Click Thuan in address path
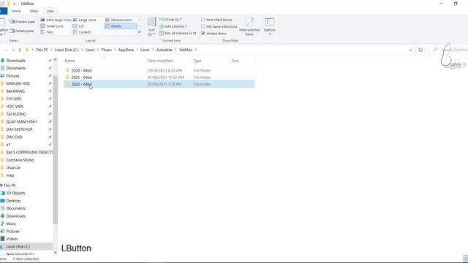The image size is (468, 263). 106,50
